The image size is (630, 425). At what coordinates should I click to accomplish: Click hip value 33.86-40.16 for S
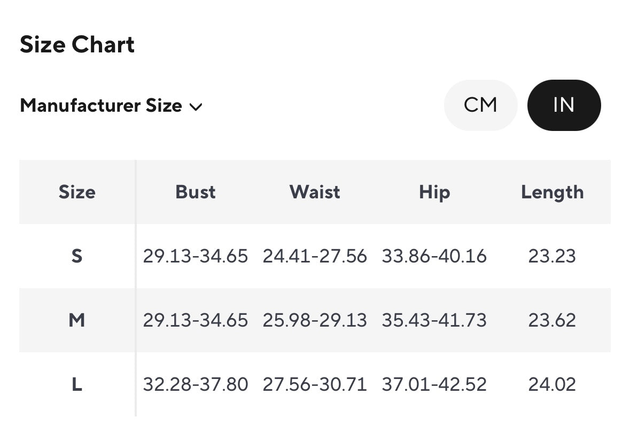(434, 256)
